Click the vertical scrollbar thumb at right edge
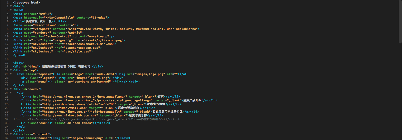 (400, 22)
